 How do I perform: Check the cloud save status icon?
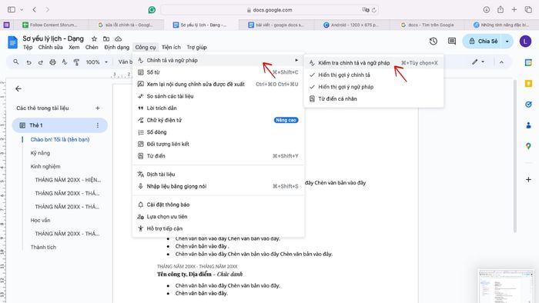click(x=119, y=38)
